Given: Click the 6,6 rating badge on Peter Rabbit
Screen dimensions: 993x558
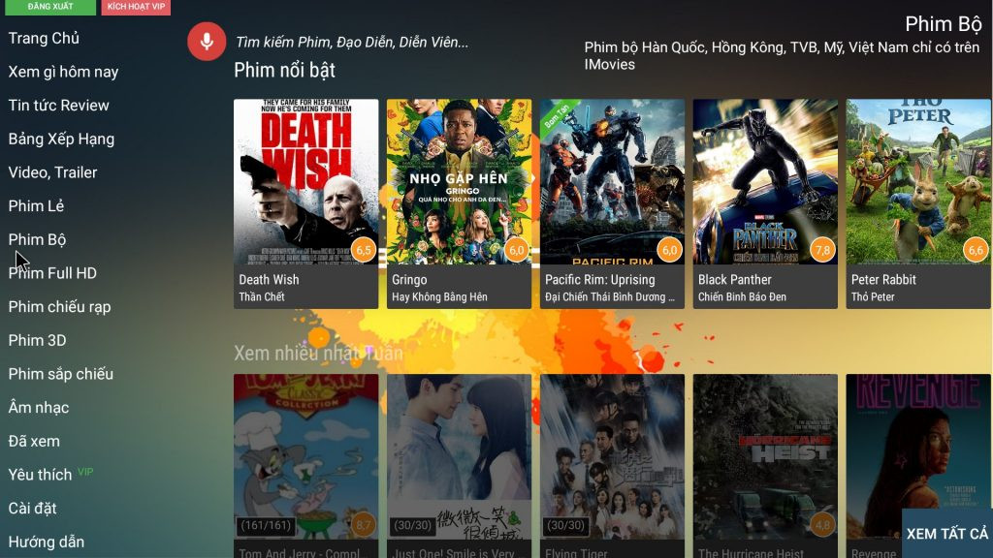Looking at the screenshot, I should coord(976,250).
